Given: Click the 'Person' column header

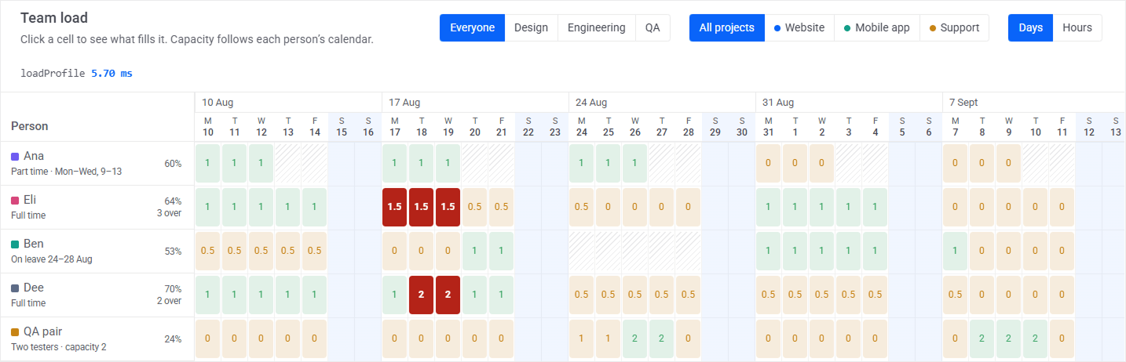Looking at the screenshot, I should point(29,126).
